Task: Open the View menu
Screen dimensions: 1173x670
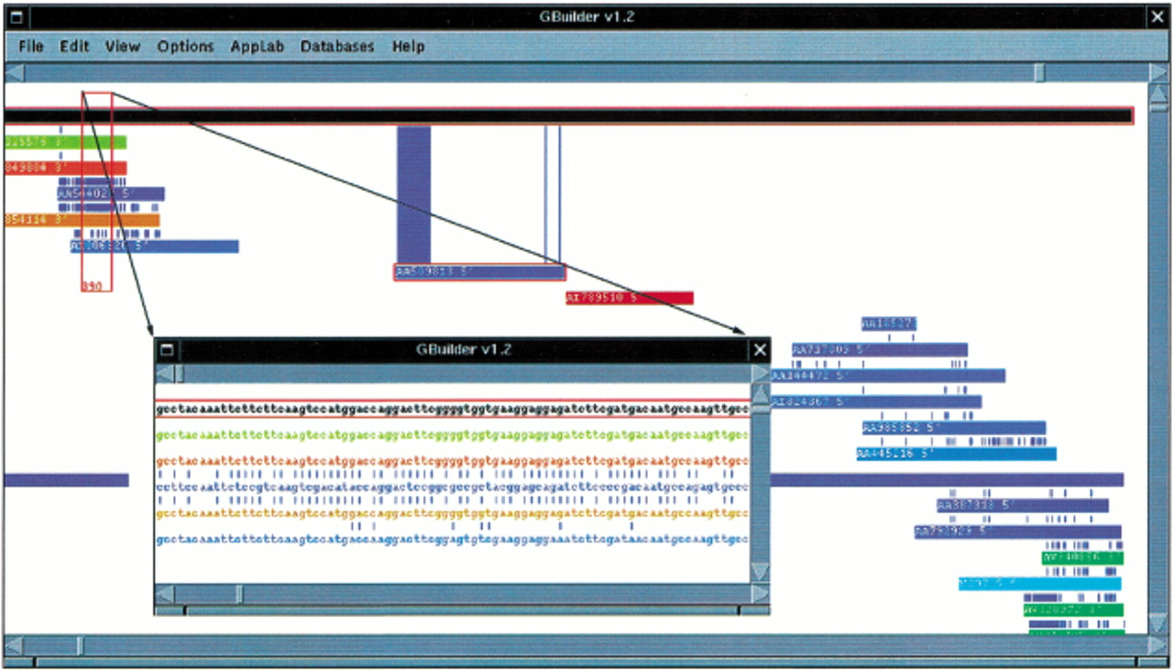Action: [122, 46]
